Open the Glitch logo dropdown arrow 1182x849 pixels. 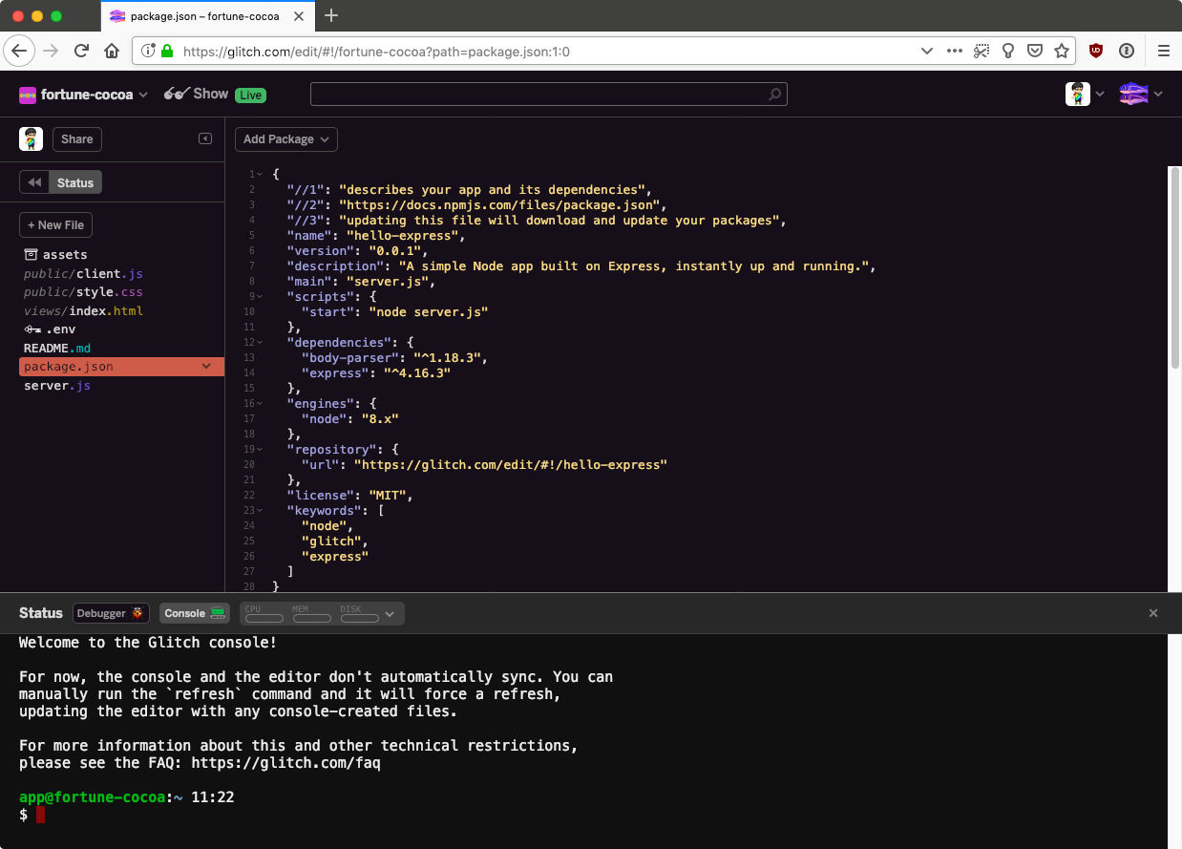pos(1158,94)
